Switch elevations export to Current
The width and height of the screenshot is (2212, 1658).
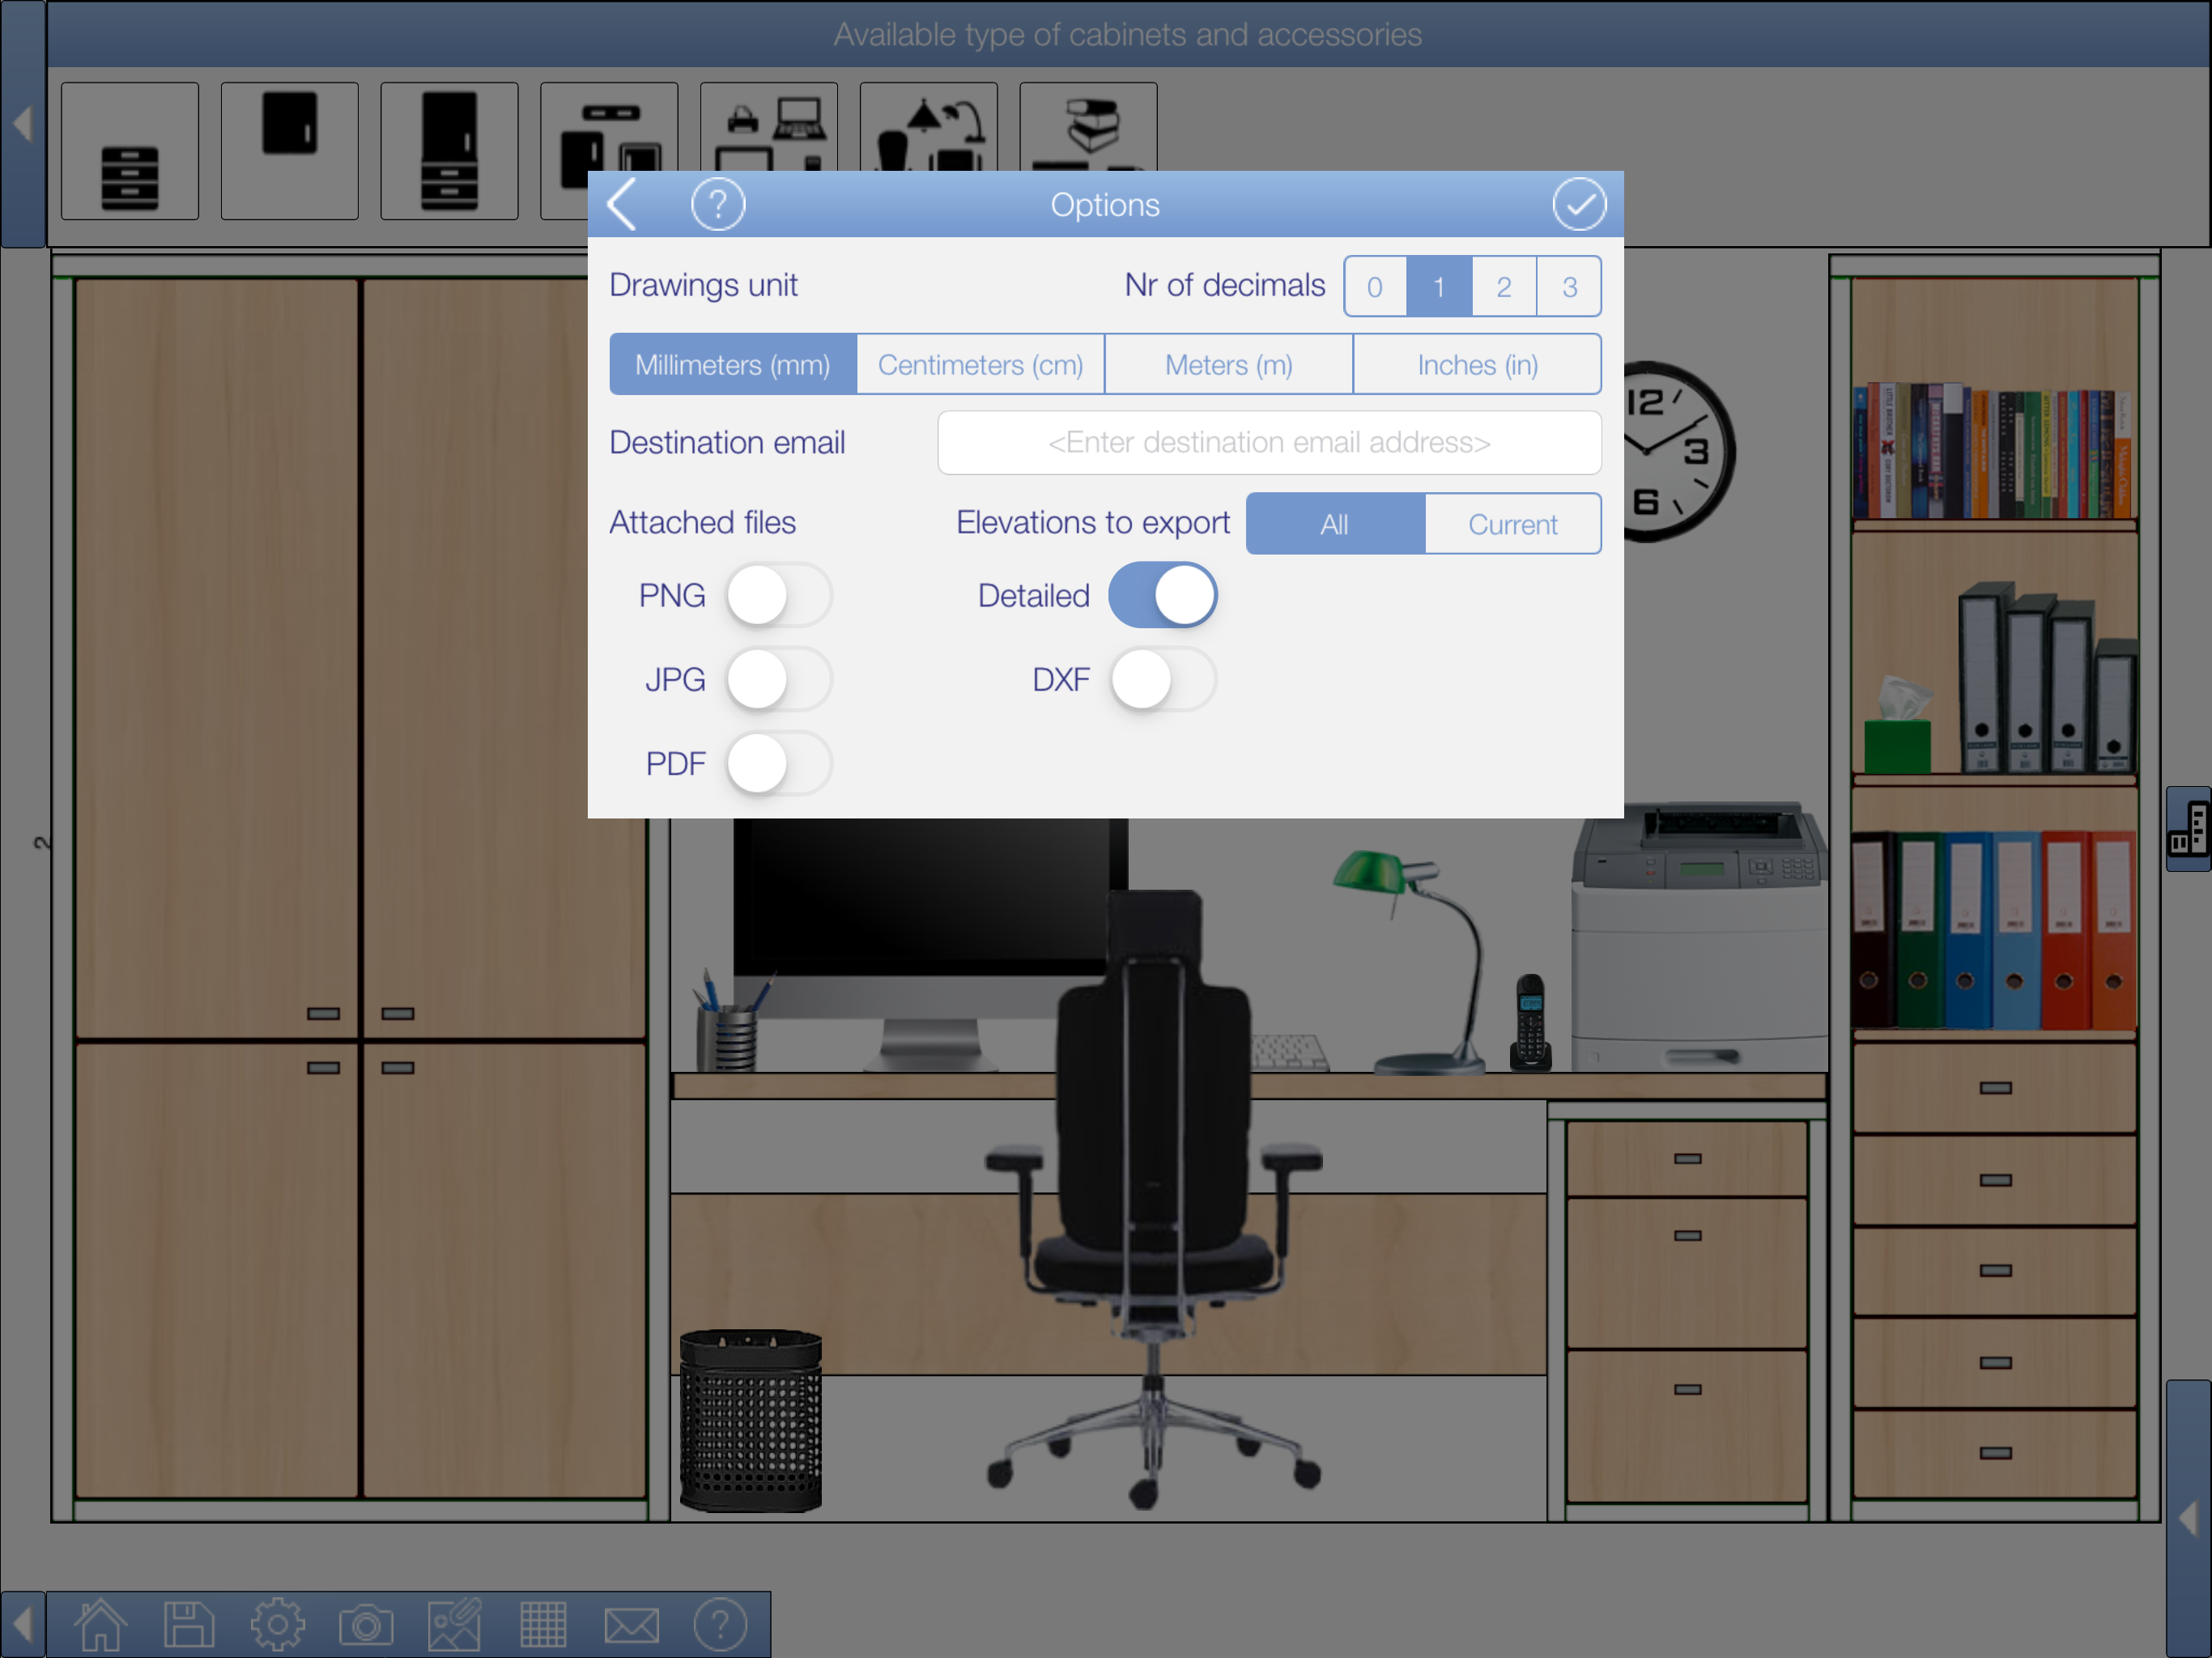(x=1512, y=524)
